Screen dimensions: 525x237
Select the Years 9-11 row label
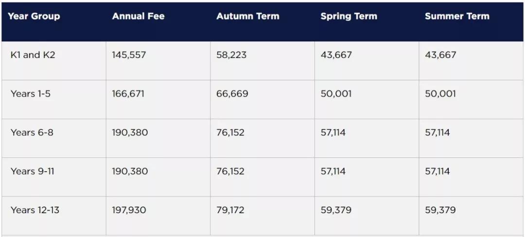(x=32, y=171)
